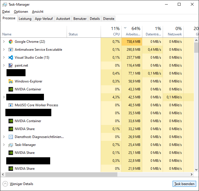
Task: Expand the Antimalware Service Executable entry
Action: tap(4, 50)
